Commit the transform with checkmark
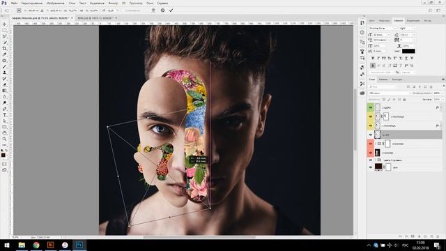The image size is (446, 251). tap(171, 10)
